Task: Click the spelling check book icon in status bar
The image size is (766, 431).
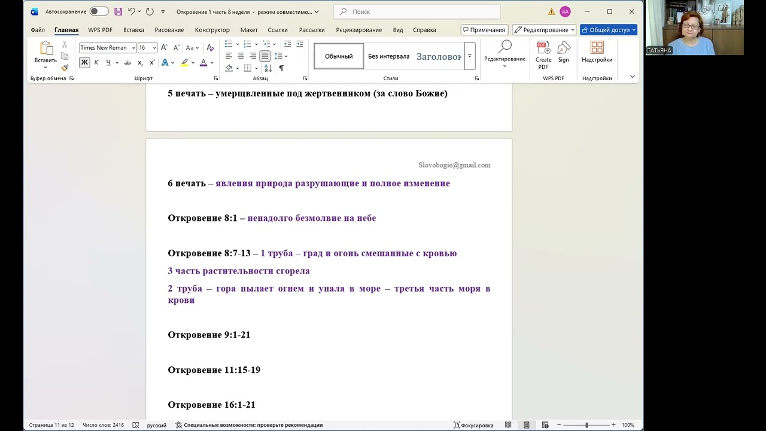Action: pos(136,425)
